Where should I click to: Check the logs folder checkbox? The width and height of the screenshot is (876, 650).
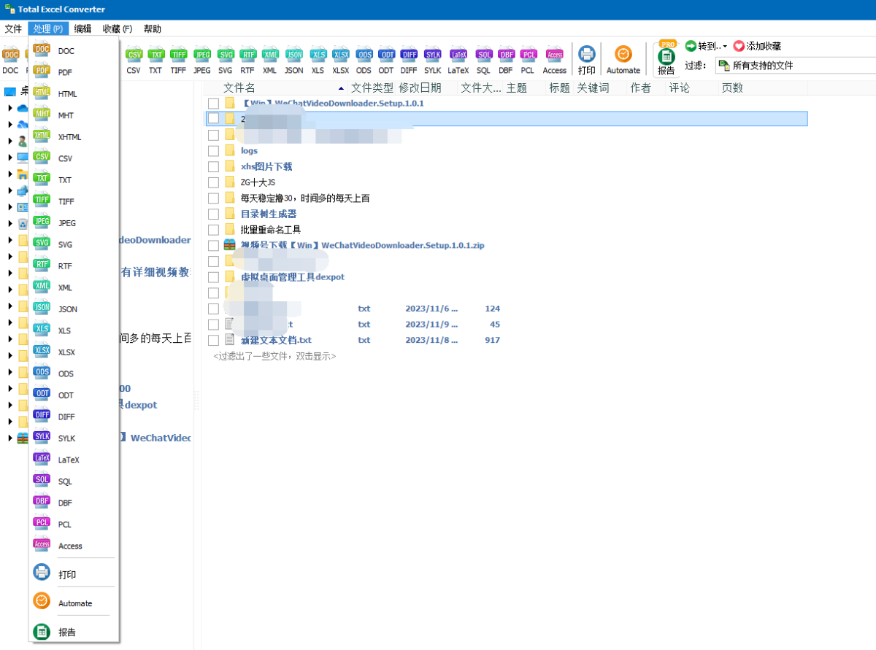coord(213,151)
